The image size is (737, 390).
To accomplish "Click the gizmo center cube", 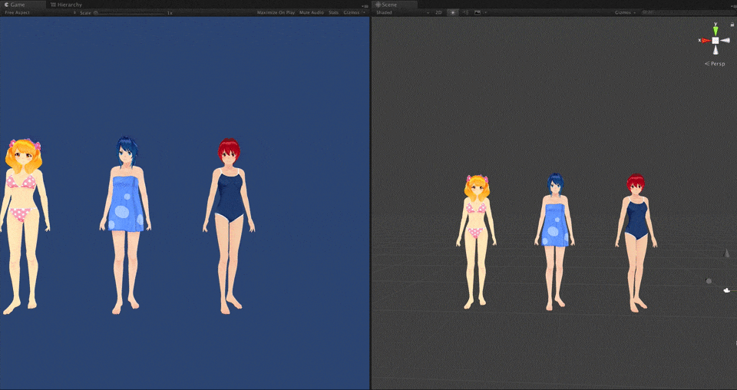I will point(716,41).
